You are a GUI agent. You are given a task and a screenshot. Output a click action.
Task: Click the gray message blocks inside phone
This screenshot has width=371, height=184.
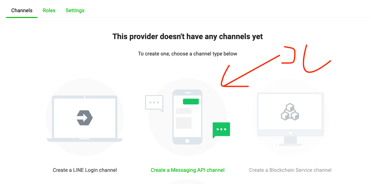coord(184,118)
